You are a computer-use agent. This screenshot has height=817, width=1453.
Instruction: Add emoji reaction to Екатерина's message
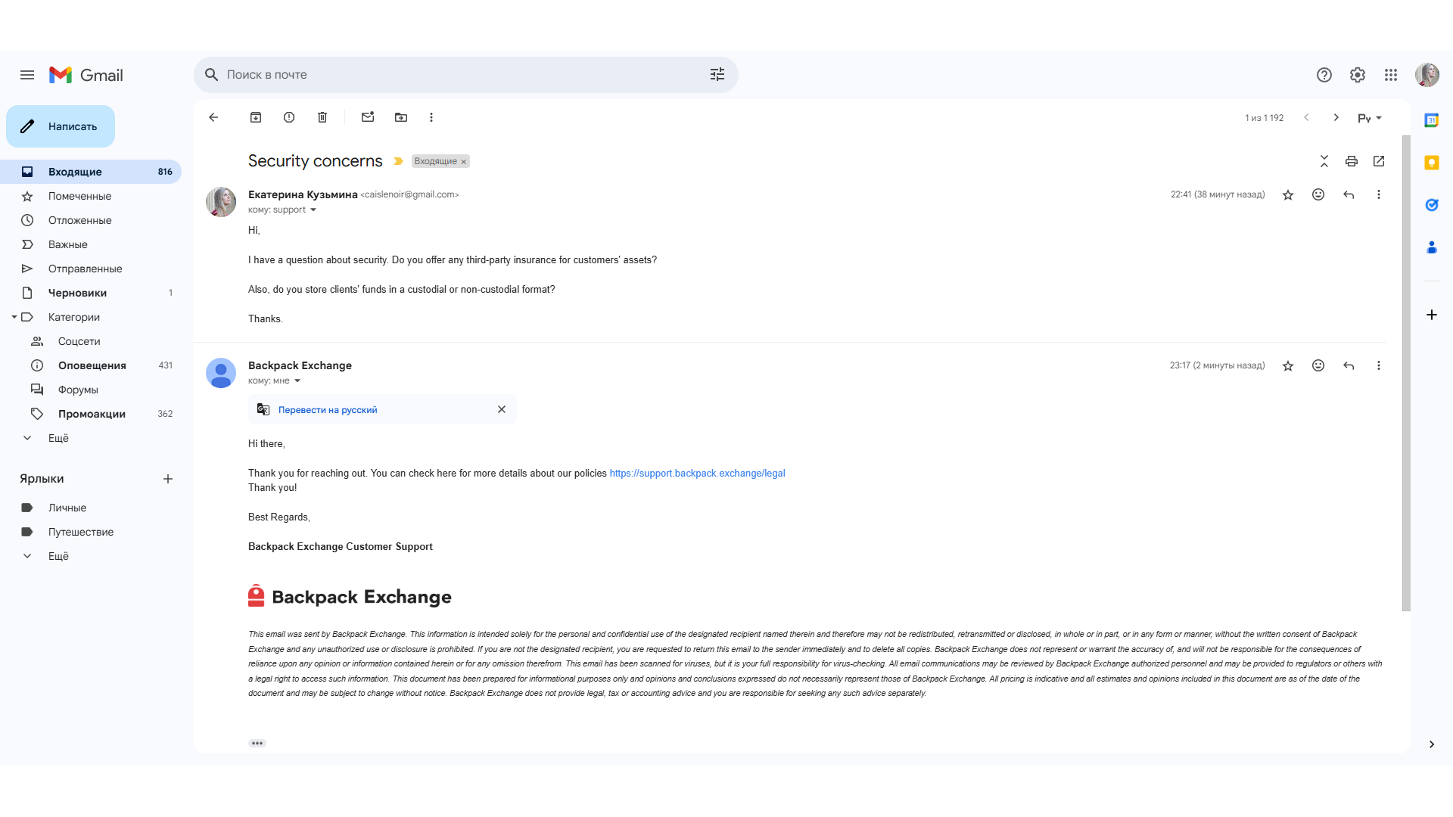(1318, 194)
